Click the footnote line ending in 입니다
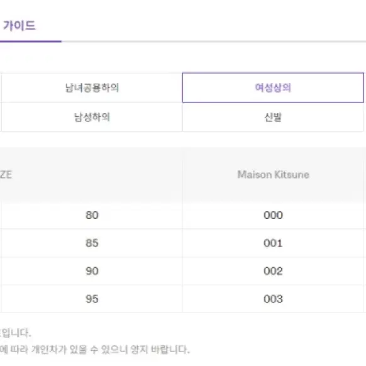Viewport: 366px width, 366px height. (15, 333)
